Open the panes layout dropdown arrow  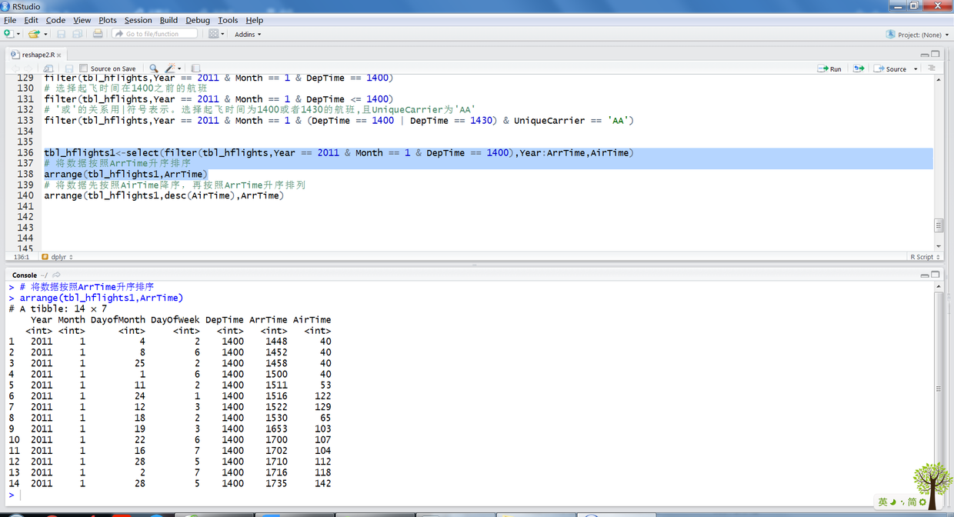[x=223, y=34]
